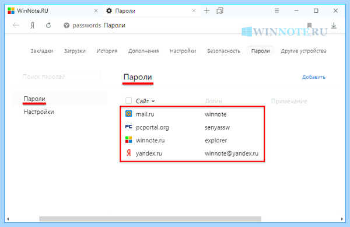
Task: Click the site info icon in address bar
Action: (x=66, y=26)
